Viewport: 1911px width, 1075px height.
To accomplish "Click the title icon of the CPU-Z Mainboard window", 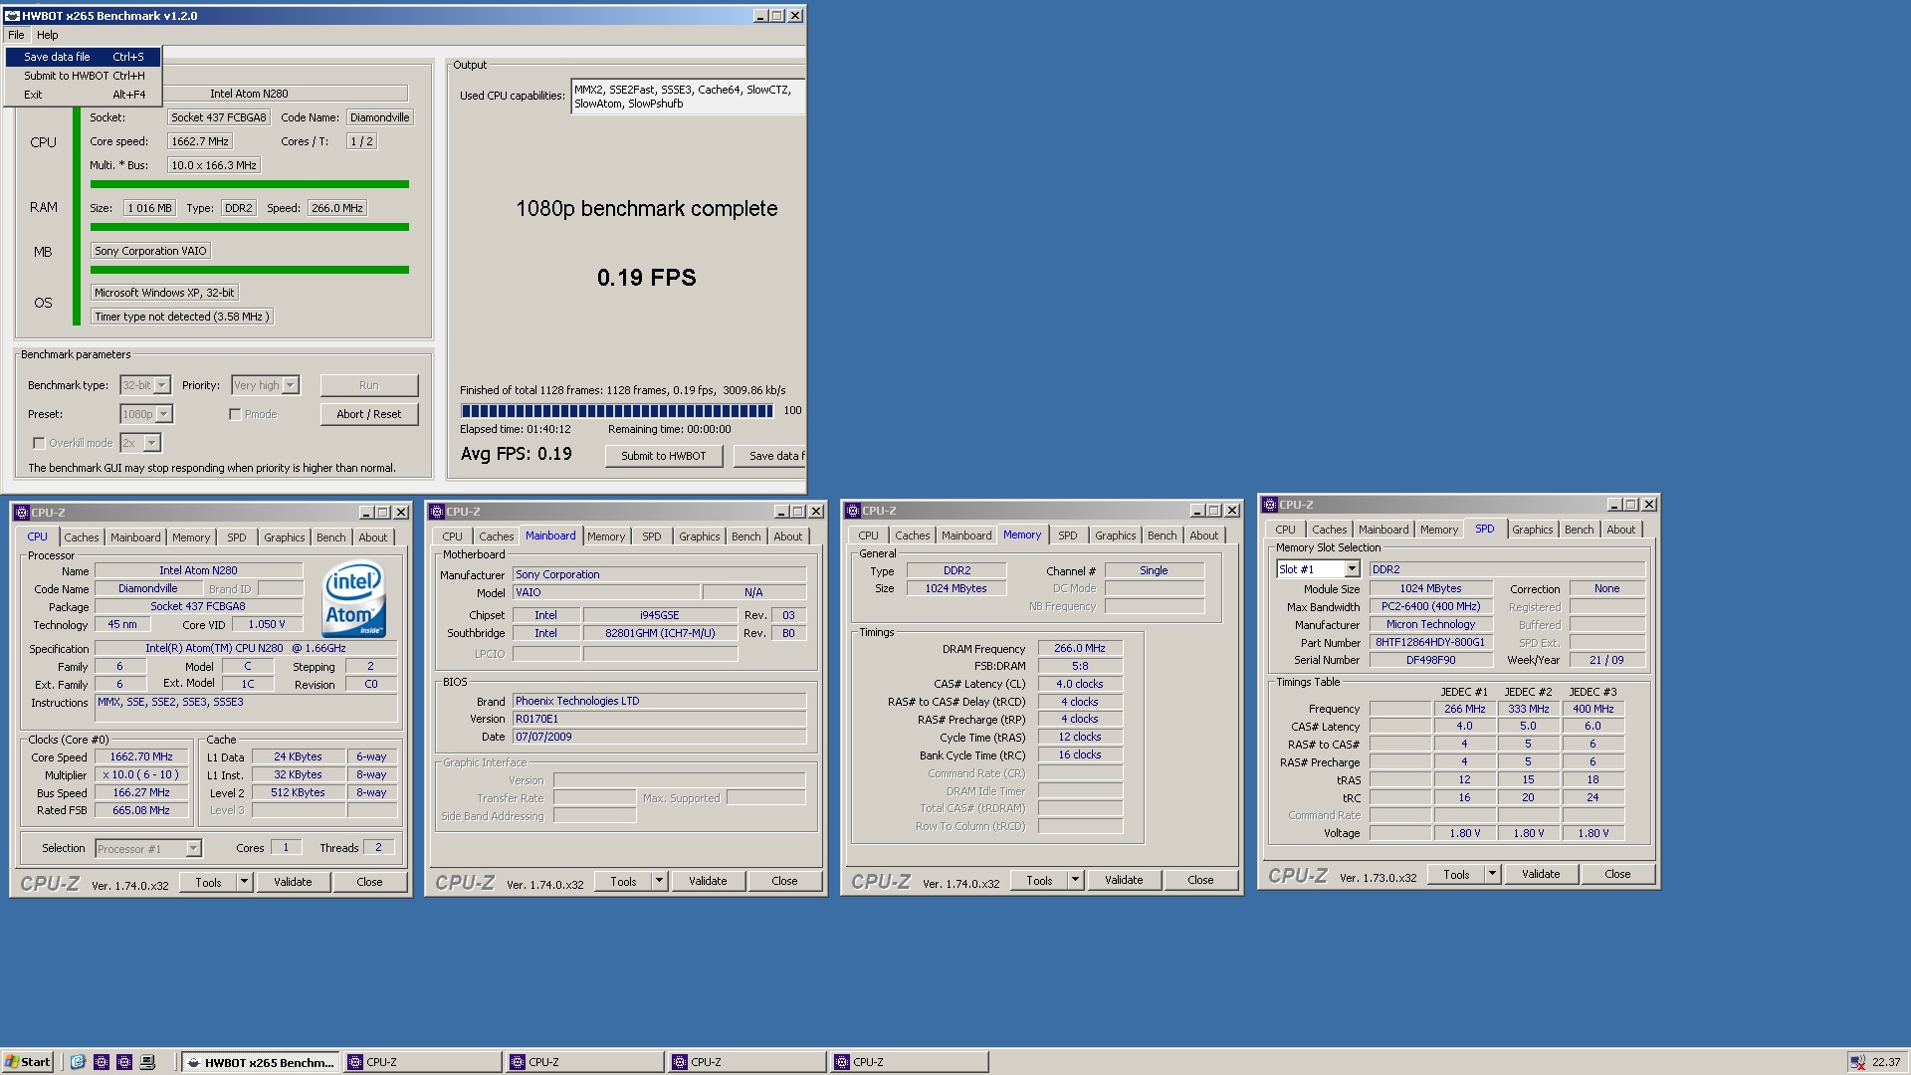I will (437, 512).
